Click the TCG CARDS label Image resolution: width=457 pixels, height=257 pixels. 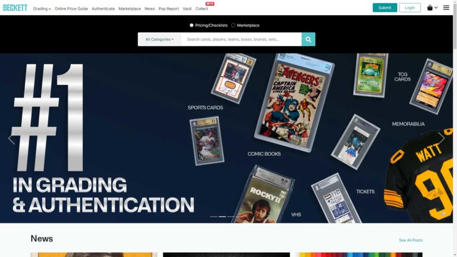403,77
